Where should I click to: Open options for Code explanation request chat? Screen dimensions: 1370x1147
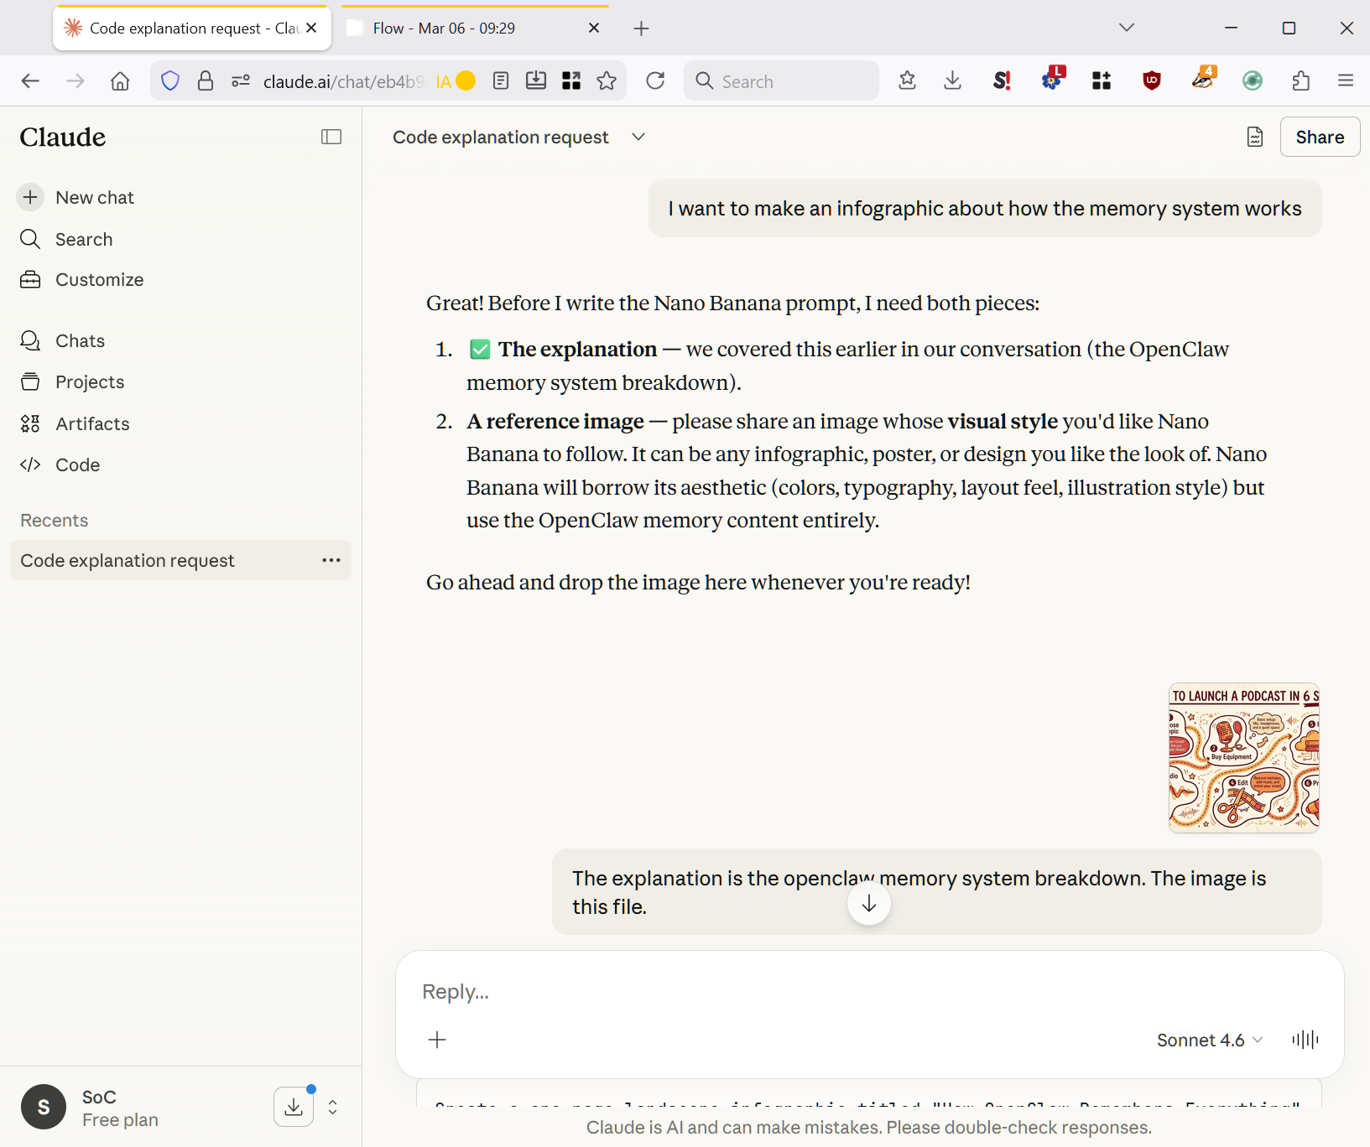(x=331, y=560)
